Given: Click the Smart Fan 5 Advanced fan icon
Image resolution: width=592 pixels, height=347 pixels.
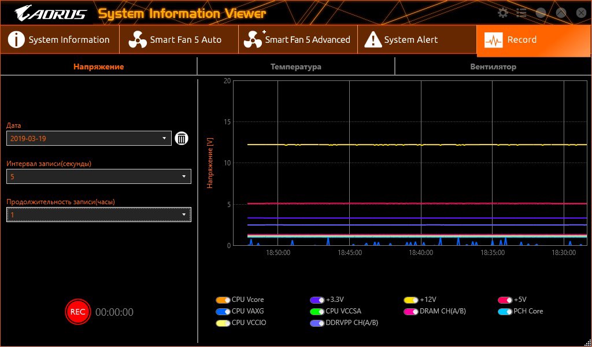Looking at the screenshot, I should [x=253, y=40].
